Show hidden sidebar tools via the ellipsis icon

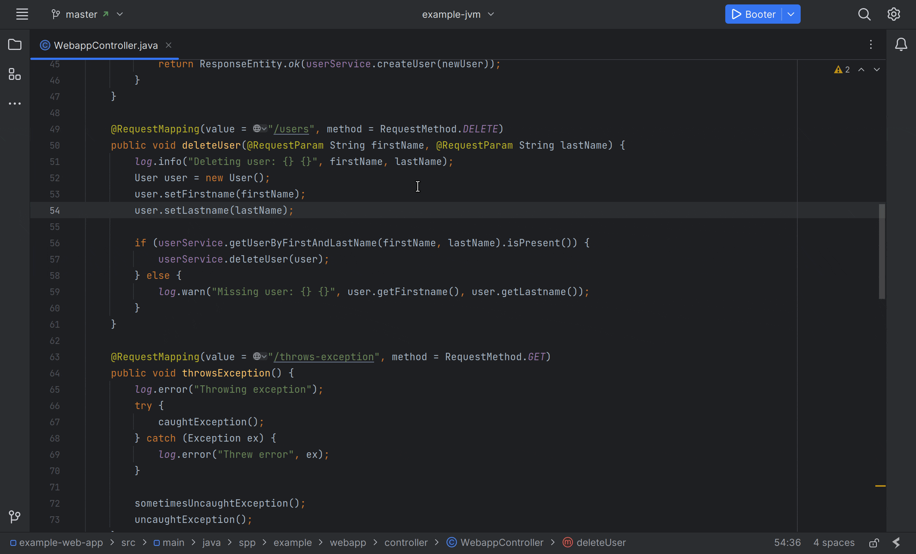(x=15, y=103)
